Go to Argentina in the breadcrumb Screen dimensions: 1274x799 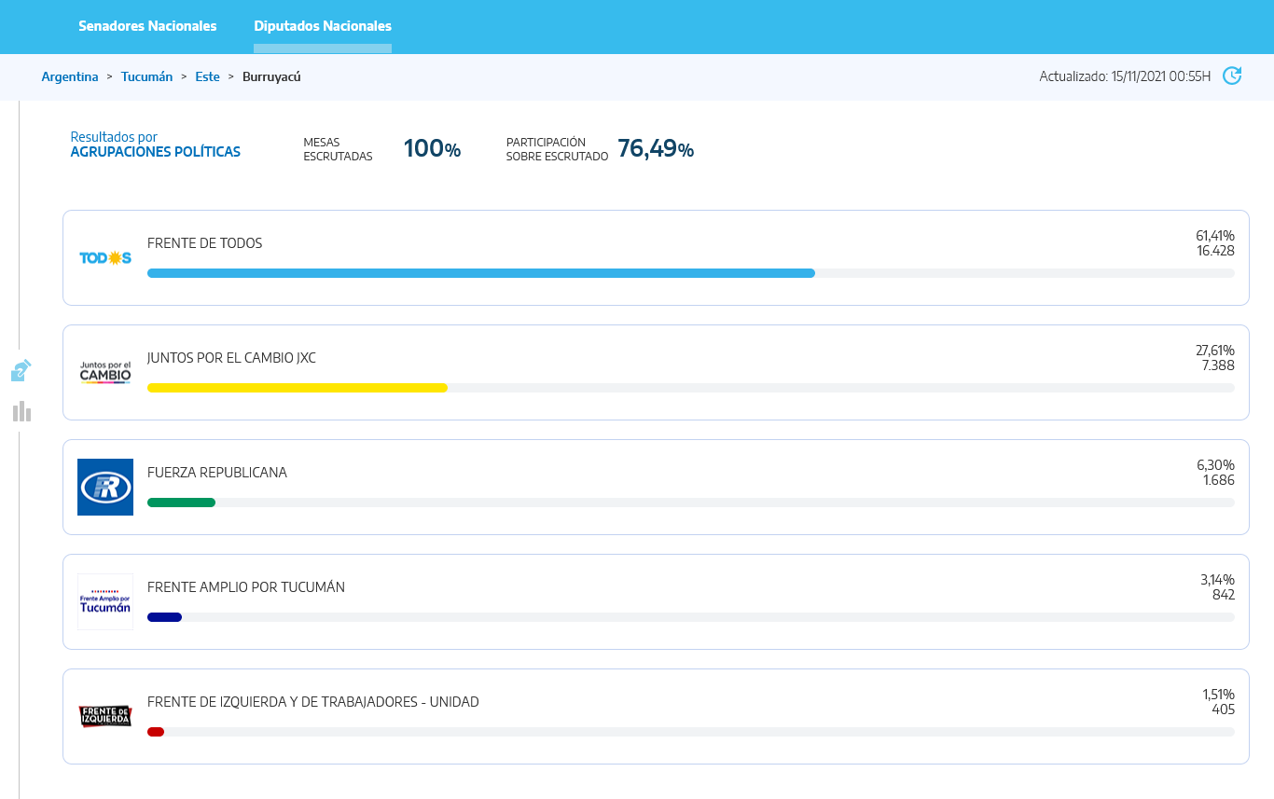[x=70, y=76]
